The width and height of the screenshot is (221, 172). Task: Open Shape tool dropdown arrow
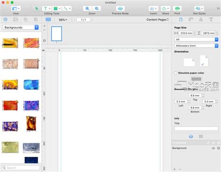pyautogui.click(x=60, y=8)
